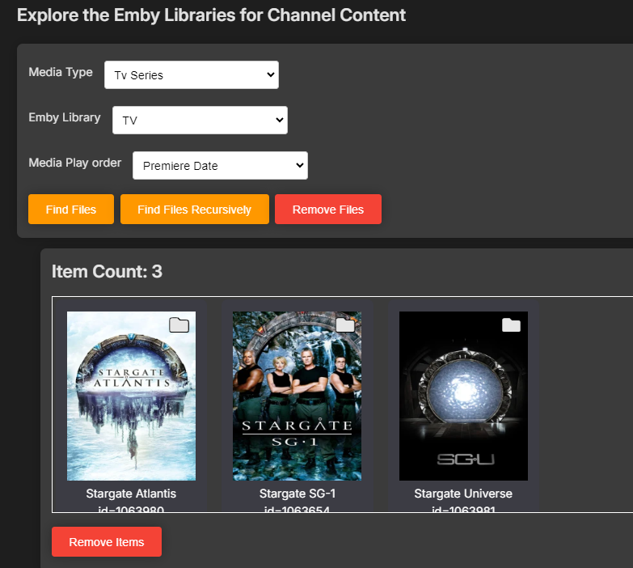Select the Stargate SG-1 poster thumbnail
Screen dimensions: 633x568
pos(298,396)
